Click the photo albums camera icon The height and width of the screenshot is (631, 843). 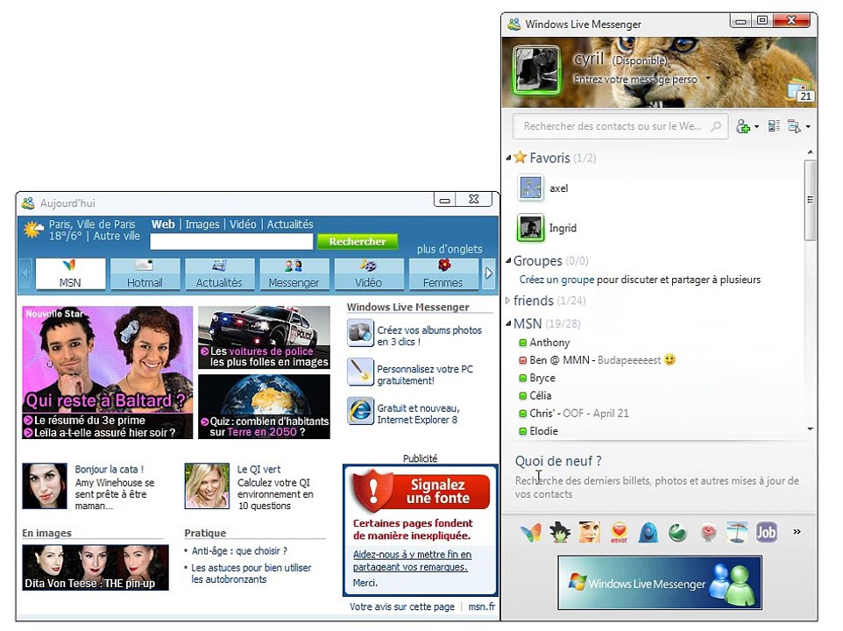click(359, 333)
